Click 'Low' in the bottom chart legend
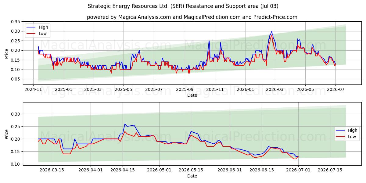Image resolution: width=366 pixels, height=183 pixels. point(352,137)
